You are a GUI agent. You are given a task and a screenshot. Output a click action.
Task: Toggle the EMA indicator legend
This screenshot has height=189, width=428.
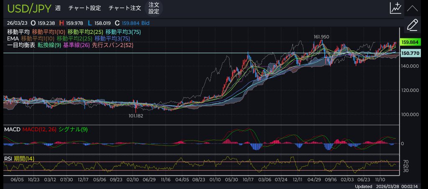[13, 38]
